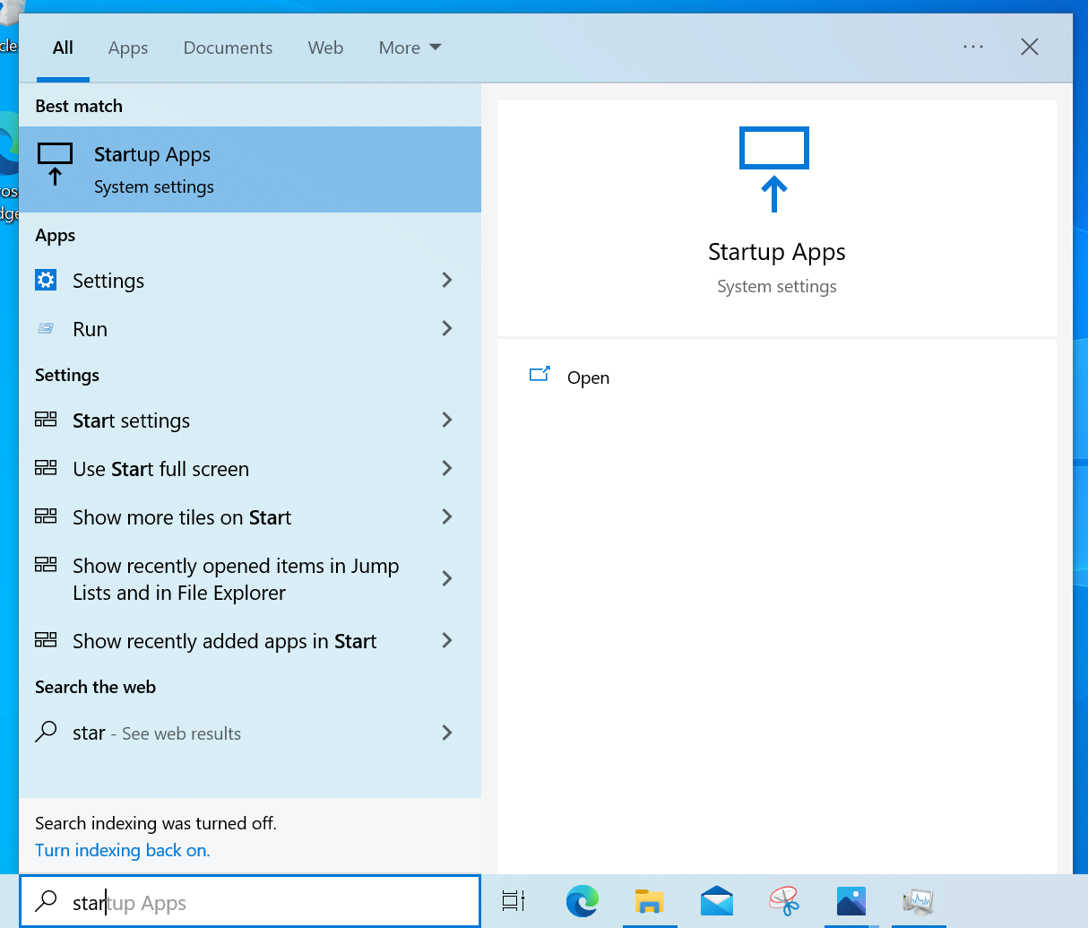The width and height of the screenshot is (1088, 928).
Task: Open Task View from the taskbar
Action: coord(514,900)
